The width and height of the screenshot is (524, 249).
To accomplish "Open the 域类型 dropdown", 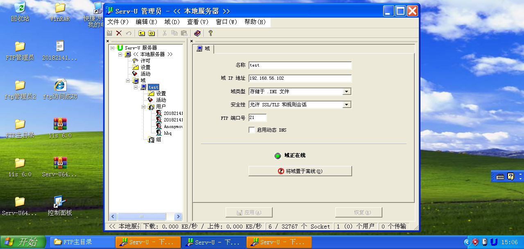I will point(347,92).
